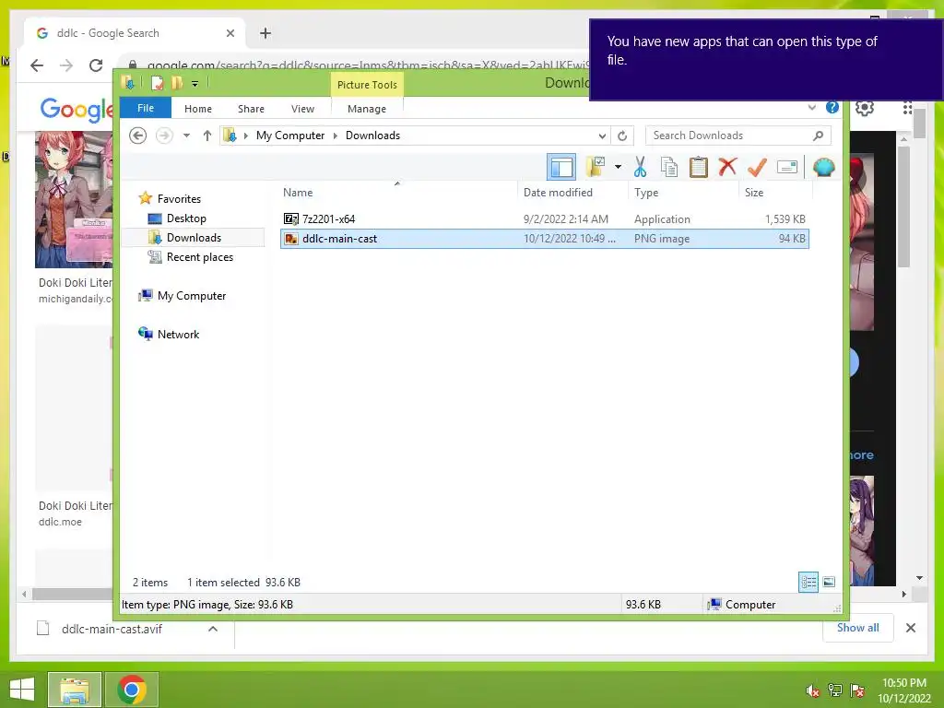This screenshot has width=944, height=708.
Task: Click the red X Delete icon
Action: (x=728, y=167)
